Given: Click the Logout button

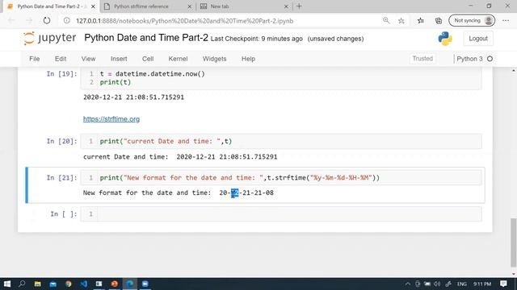Looking at the screenshot, I should [478, 39].
